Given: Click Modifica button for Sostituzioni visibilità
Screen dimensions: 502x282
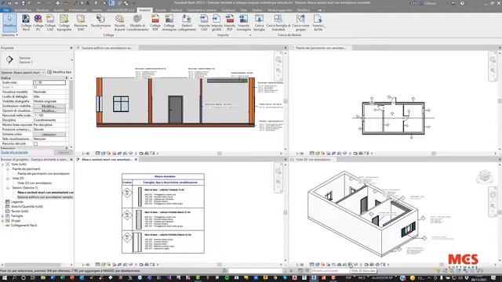Looking at the screenshot, I should [49, 107].
